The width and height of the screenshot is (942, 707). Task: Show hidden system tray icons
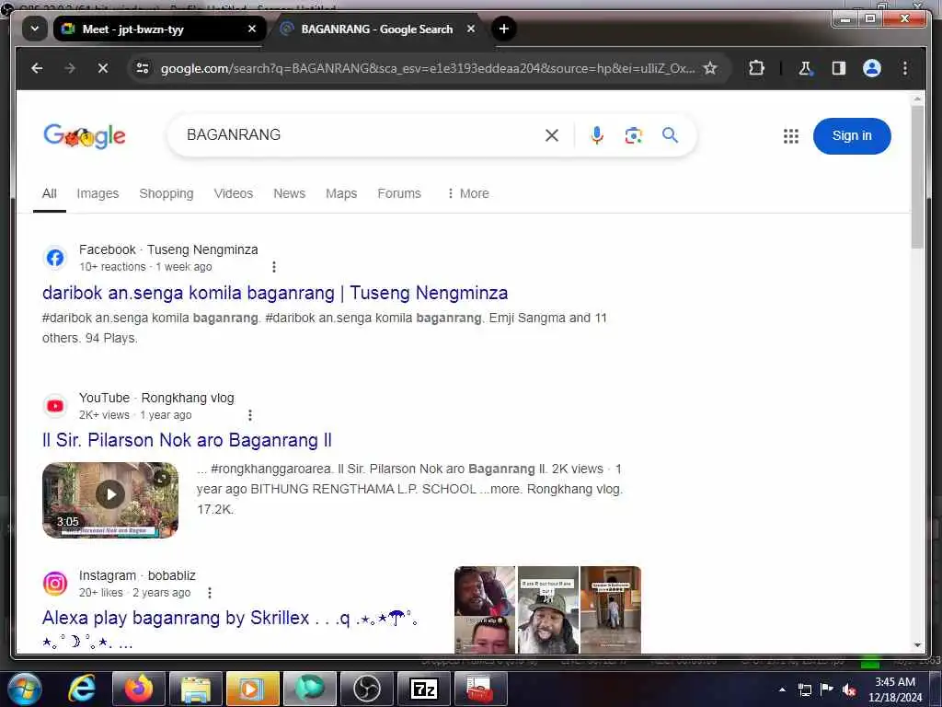[x=782, y=690]
